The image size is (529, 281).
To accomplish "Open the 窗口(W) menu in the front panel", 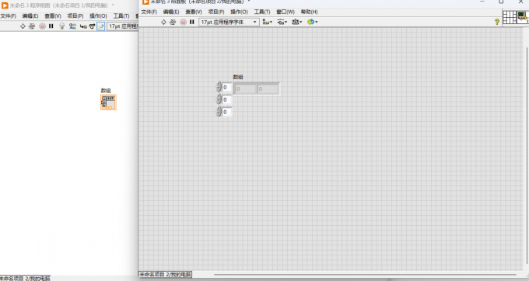I will 286,12.
